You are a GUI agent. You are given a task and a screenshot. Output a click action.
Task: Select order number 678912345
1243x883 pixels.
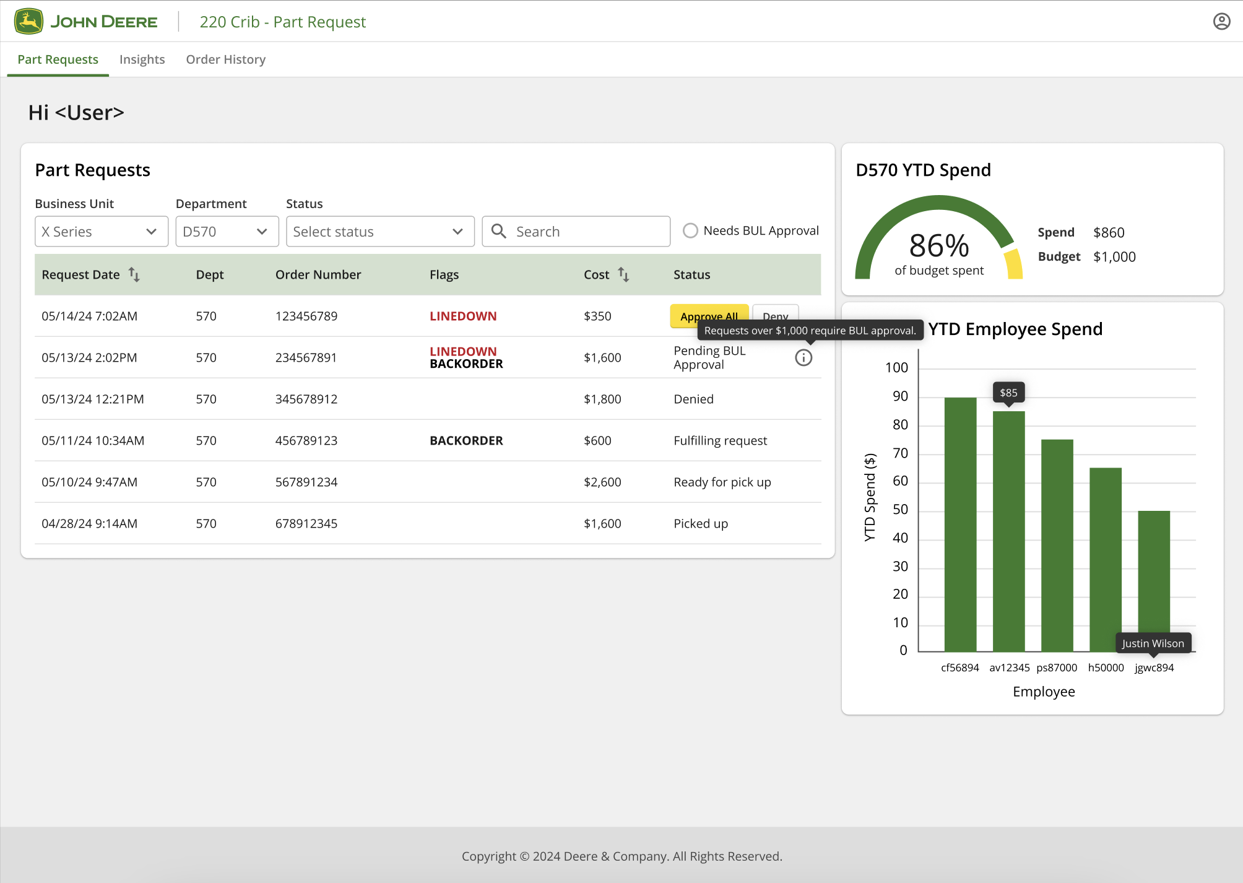coord(306,523)
